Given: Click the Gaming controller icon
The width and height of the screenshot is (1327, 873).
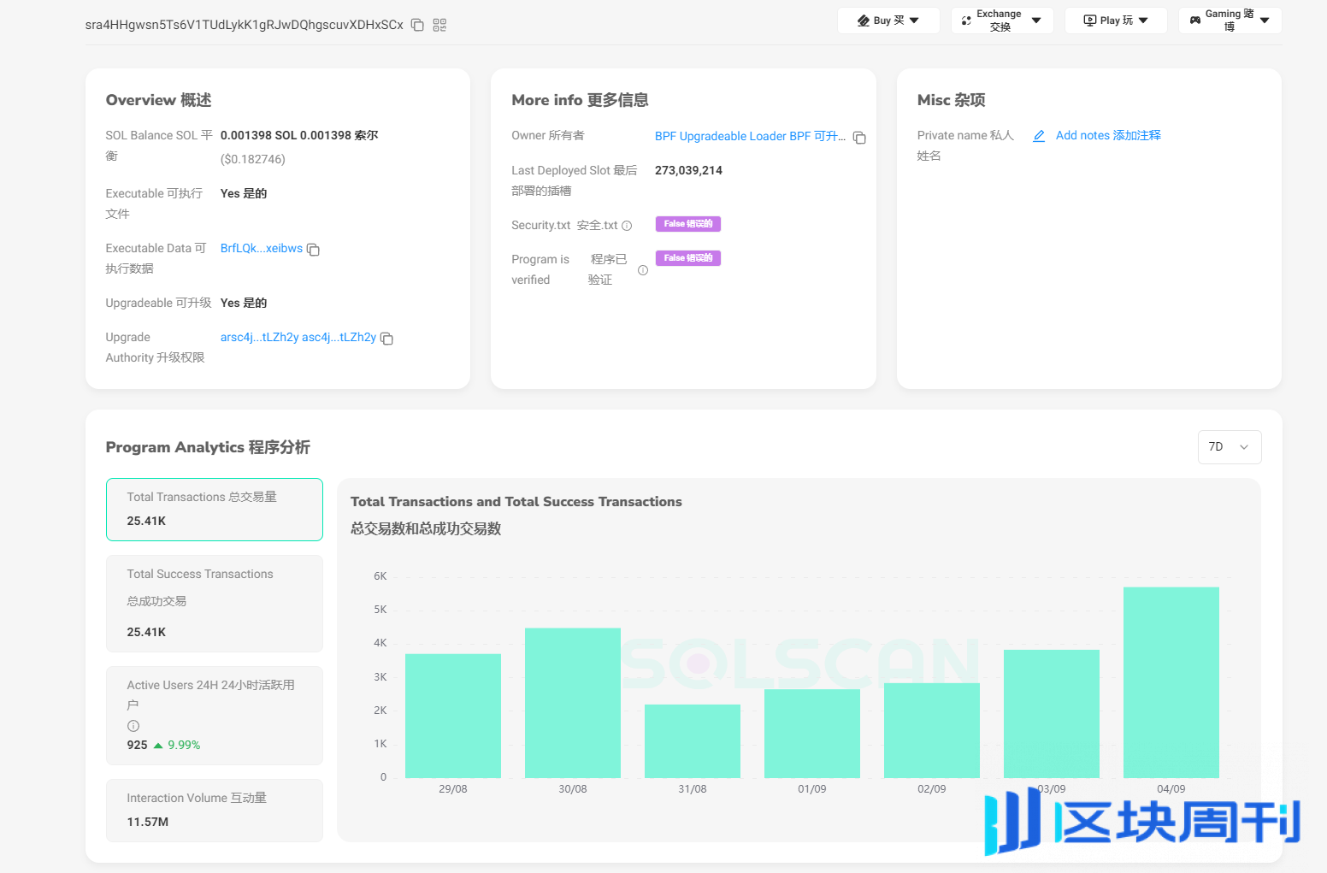Looking at the screenshot, I should click(x=1195, y=21).
